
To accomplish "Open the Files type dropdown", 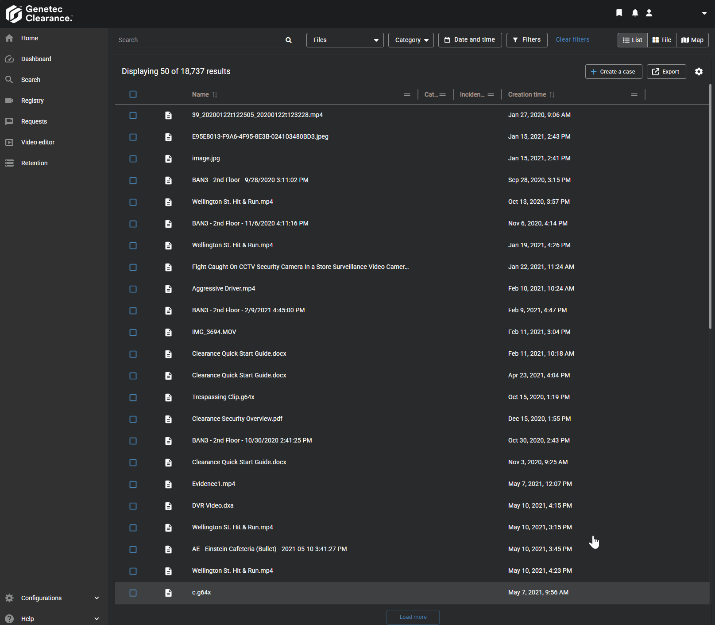I will pos(345,40).
